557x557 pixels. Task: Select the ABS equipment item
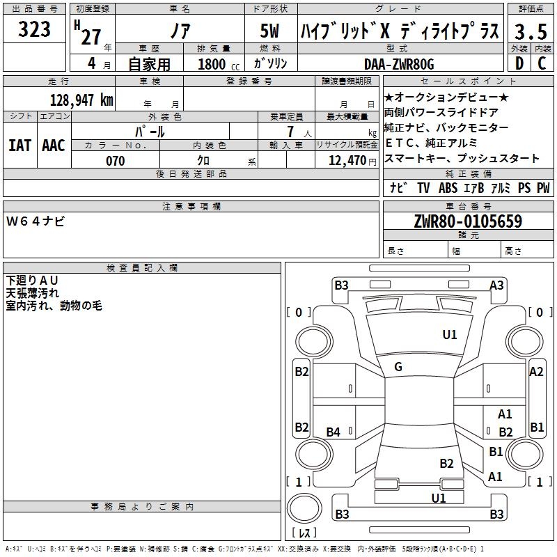(x=448, y=187)
